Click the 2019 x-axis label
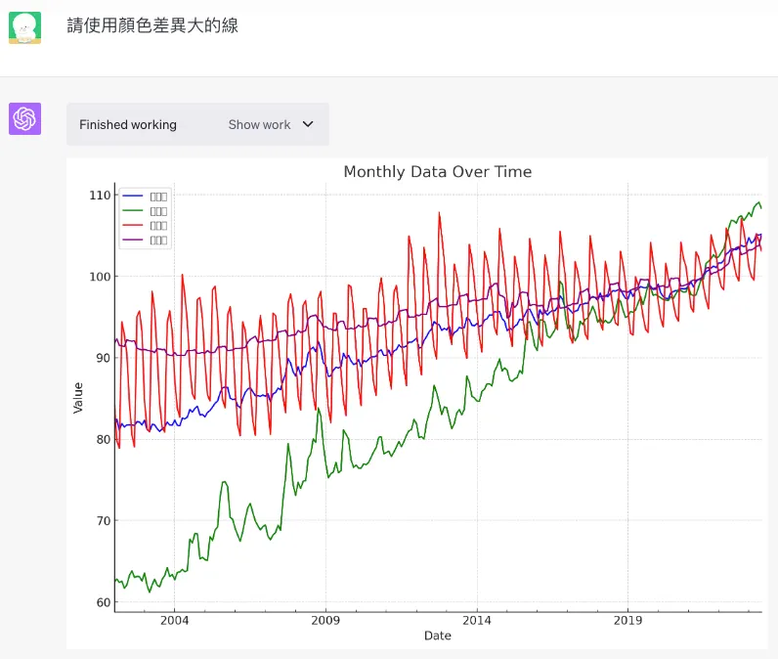This screenshot has height=659, width=778. [627, 620]
